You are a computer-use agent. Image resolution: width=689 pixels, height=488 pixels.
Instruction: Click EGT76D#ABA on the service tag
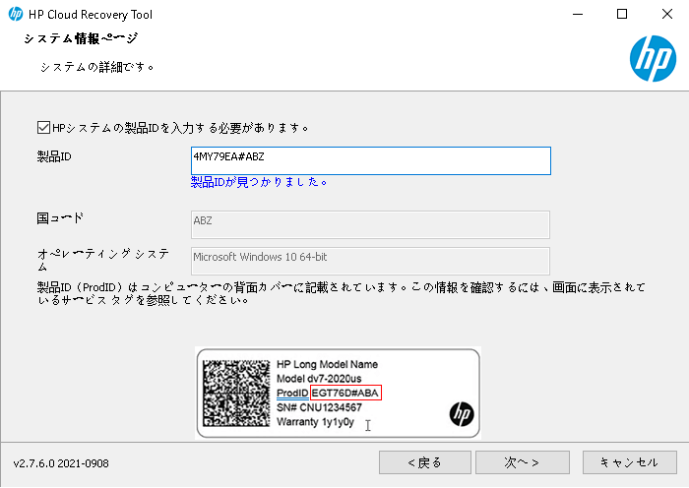tap(345, 393)
